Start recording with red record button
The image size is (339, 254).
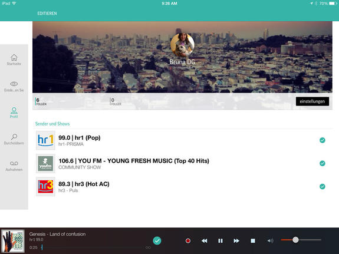coord(188,240)
